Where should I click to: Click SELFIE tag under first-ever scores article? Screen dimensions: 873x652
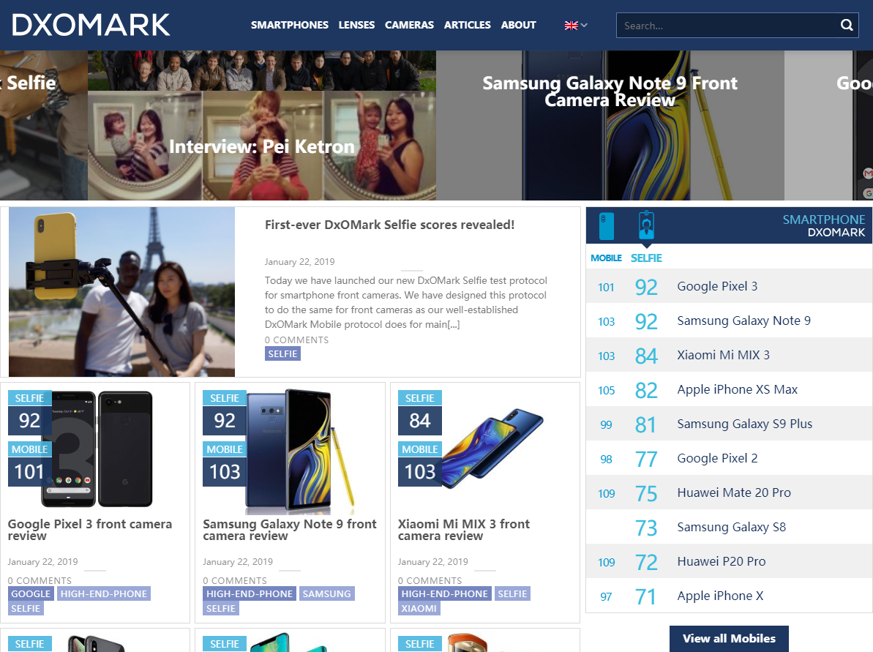[x=282, y=354]
